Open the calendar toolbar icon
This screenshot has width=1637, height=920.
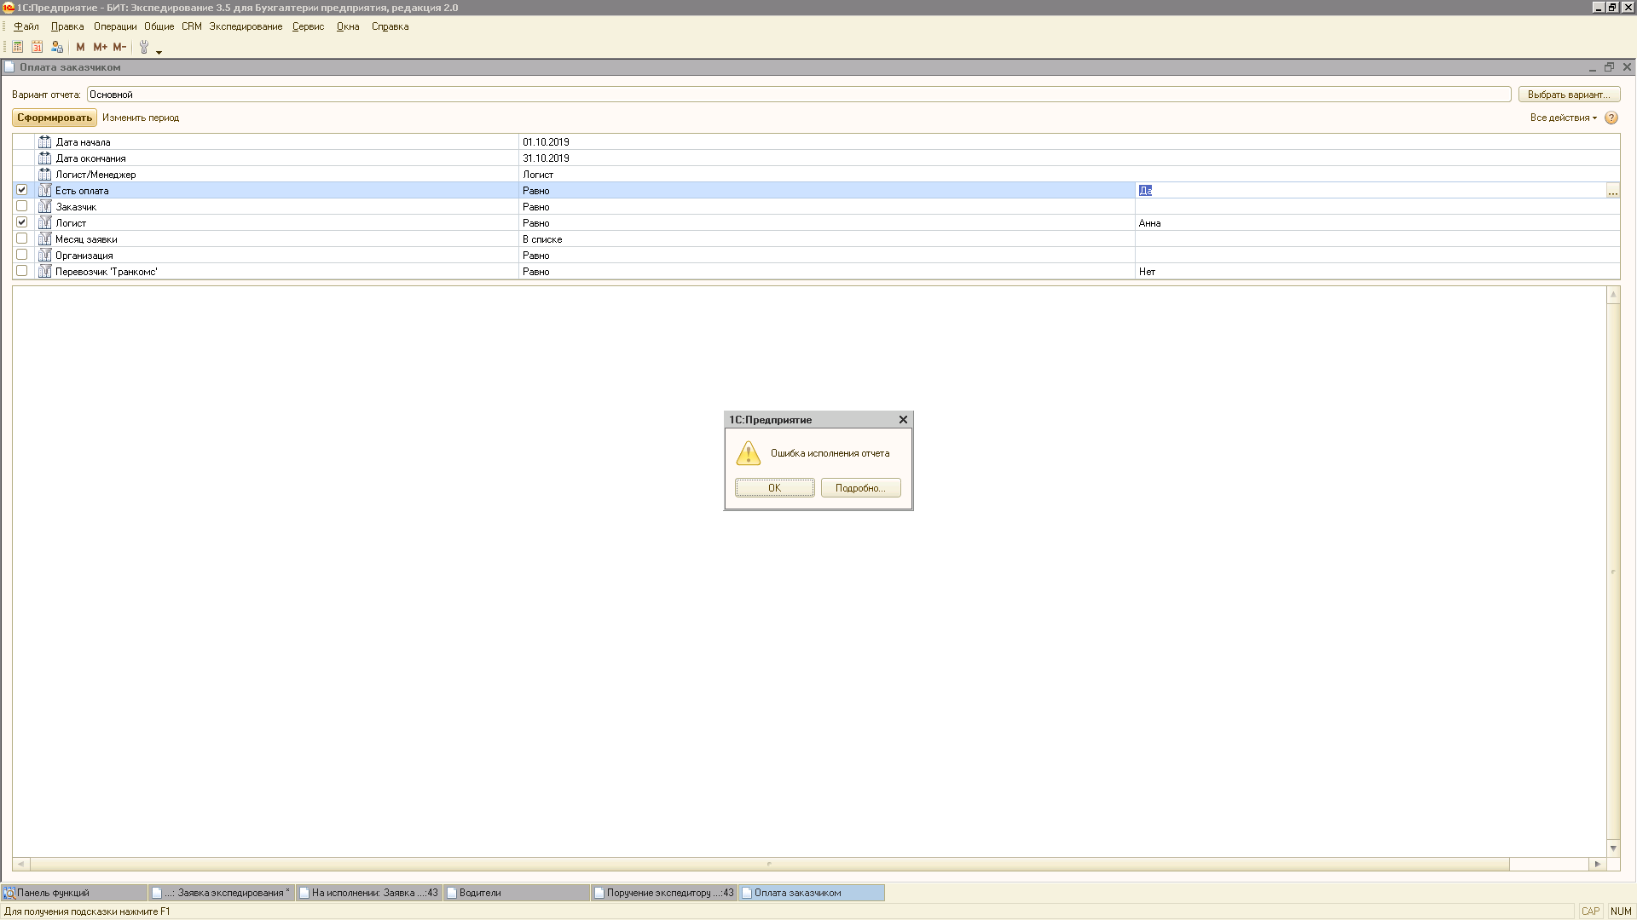pyautogui.click(x=37, y=47)
